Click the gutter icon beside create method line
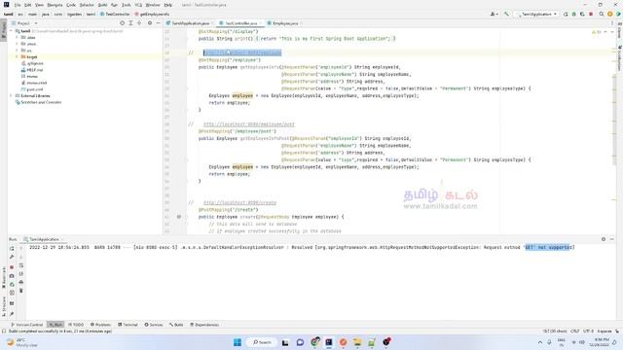The image size is (623, 350). (x=179, y=217)
